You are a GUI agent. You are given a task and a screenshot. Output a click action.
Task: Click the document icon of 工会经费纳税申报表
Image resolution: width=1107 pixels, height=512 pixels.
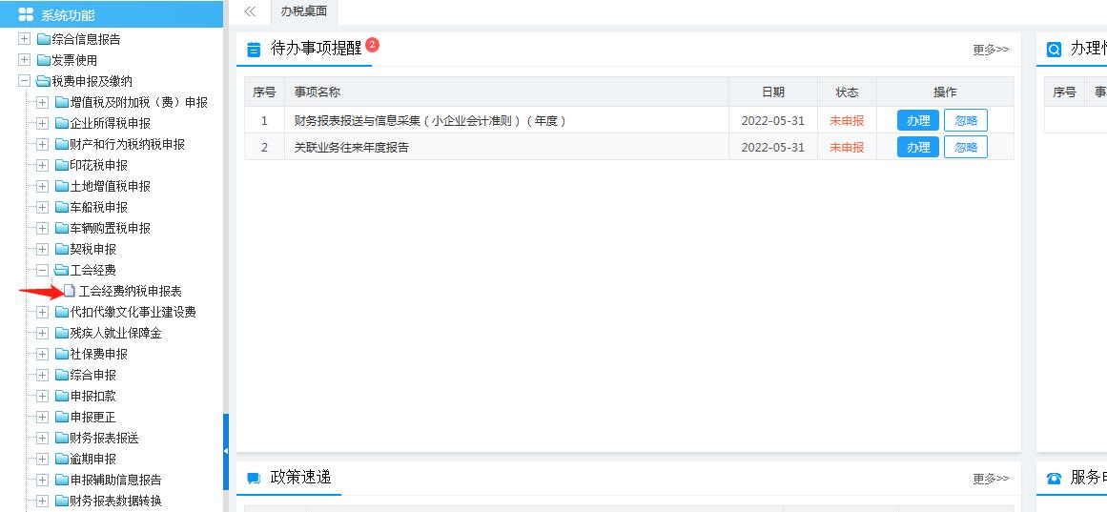[70, 291]
